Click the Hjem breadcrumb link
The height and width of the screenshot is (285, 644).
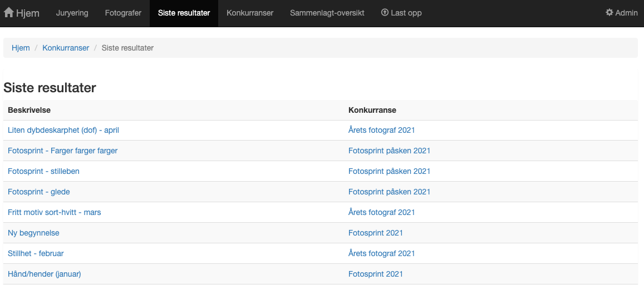(x=21, y=48)
